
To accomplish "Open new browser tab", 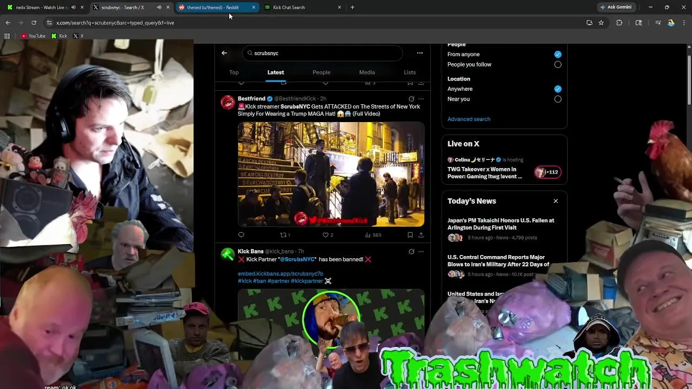I will pyautogui.click(x=352, y=8).
